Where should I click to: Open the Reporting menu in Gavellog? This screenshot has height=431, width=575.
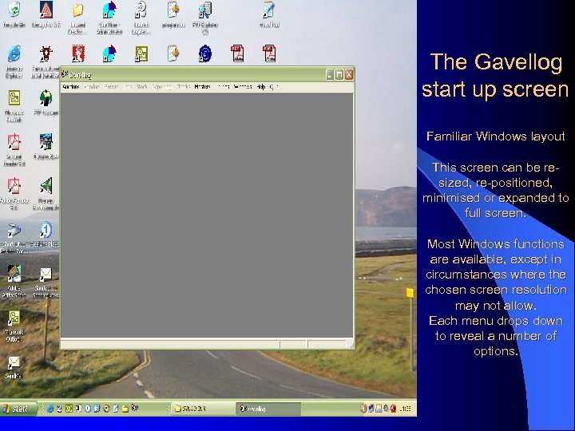(x=161, y=87)
